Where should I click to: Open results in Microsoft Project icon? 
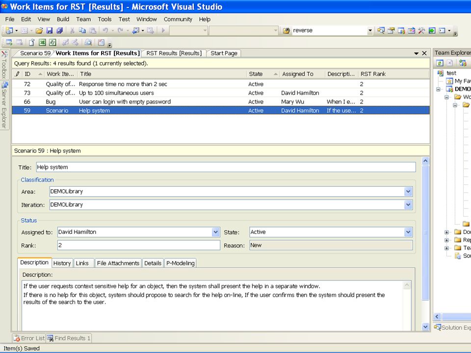(x=52, y=42)
